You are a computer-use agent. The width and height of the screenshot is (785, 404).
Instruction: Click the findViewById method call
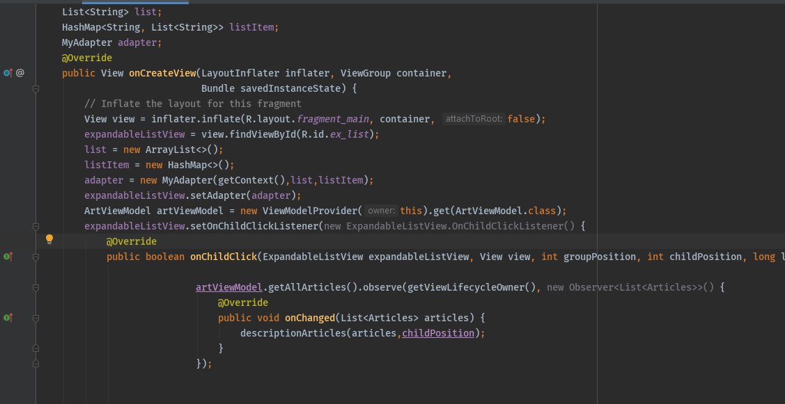click(263, 134)
